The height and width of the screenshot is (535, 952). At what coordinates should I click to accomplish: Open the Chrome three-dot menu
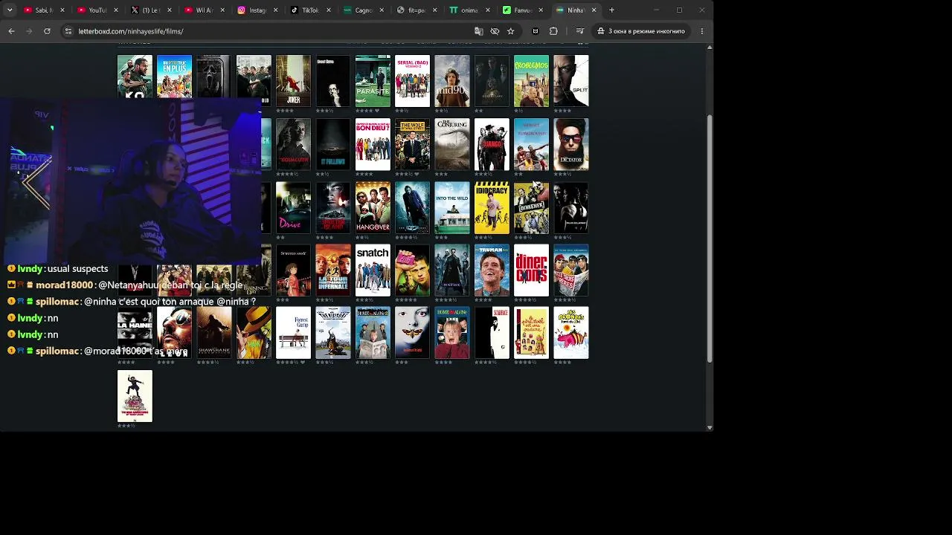[x=702, y=31]
